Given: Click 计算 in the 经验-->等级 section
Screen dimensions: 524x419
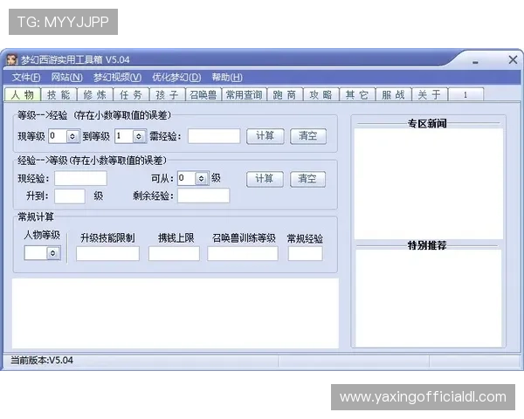Looking at the screenshot, I should click(265, 179).
